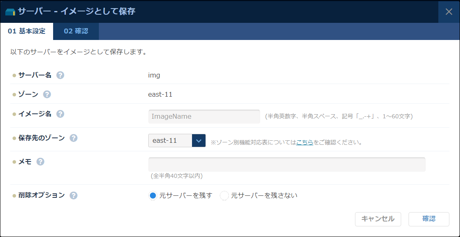The image size is (460, 237).
Task: Open help for the イメージ名 field
Action: (60, 114)
